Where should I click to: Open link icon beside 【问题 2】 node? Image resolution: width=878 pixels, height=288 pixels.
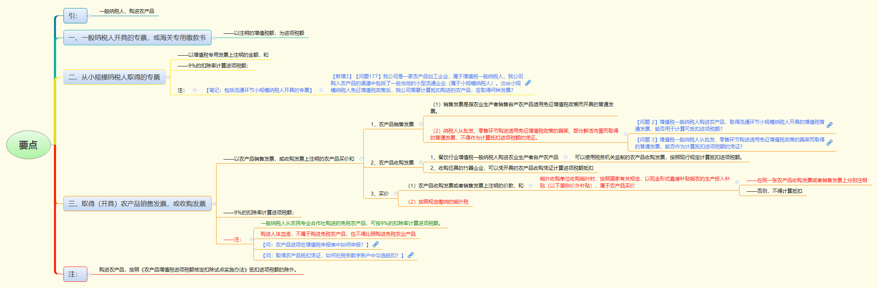(830, 125)
